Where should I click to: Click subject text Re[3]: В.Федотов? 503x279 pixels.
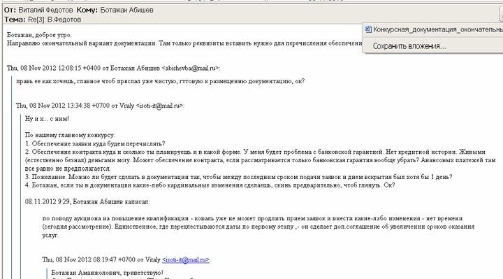pyautogui.click(x=54, y=20)
